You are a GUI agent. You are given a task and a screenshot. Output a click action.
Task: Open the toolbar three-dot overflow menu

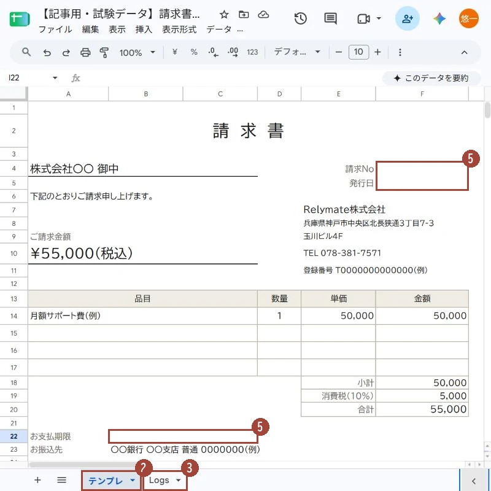point(400,52)
